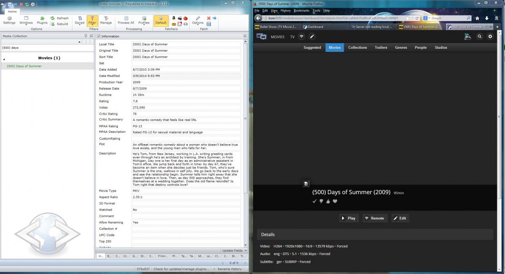Open the Genres tab in Media Browser
The width and height of the screenshot is (505, 274).
(x=401, y=47)
